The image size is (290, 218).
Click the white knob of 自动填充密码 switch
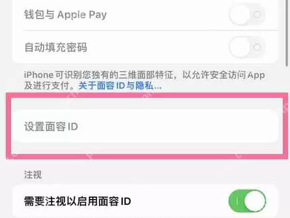pyautogui.click(x=240, y=47)
